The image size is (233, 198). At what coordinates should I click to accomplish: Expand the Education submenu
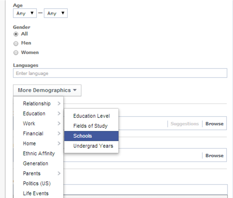pyautogui.click(x=39, y=114)
